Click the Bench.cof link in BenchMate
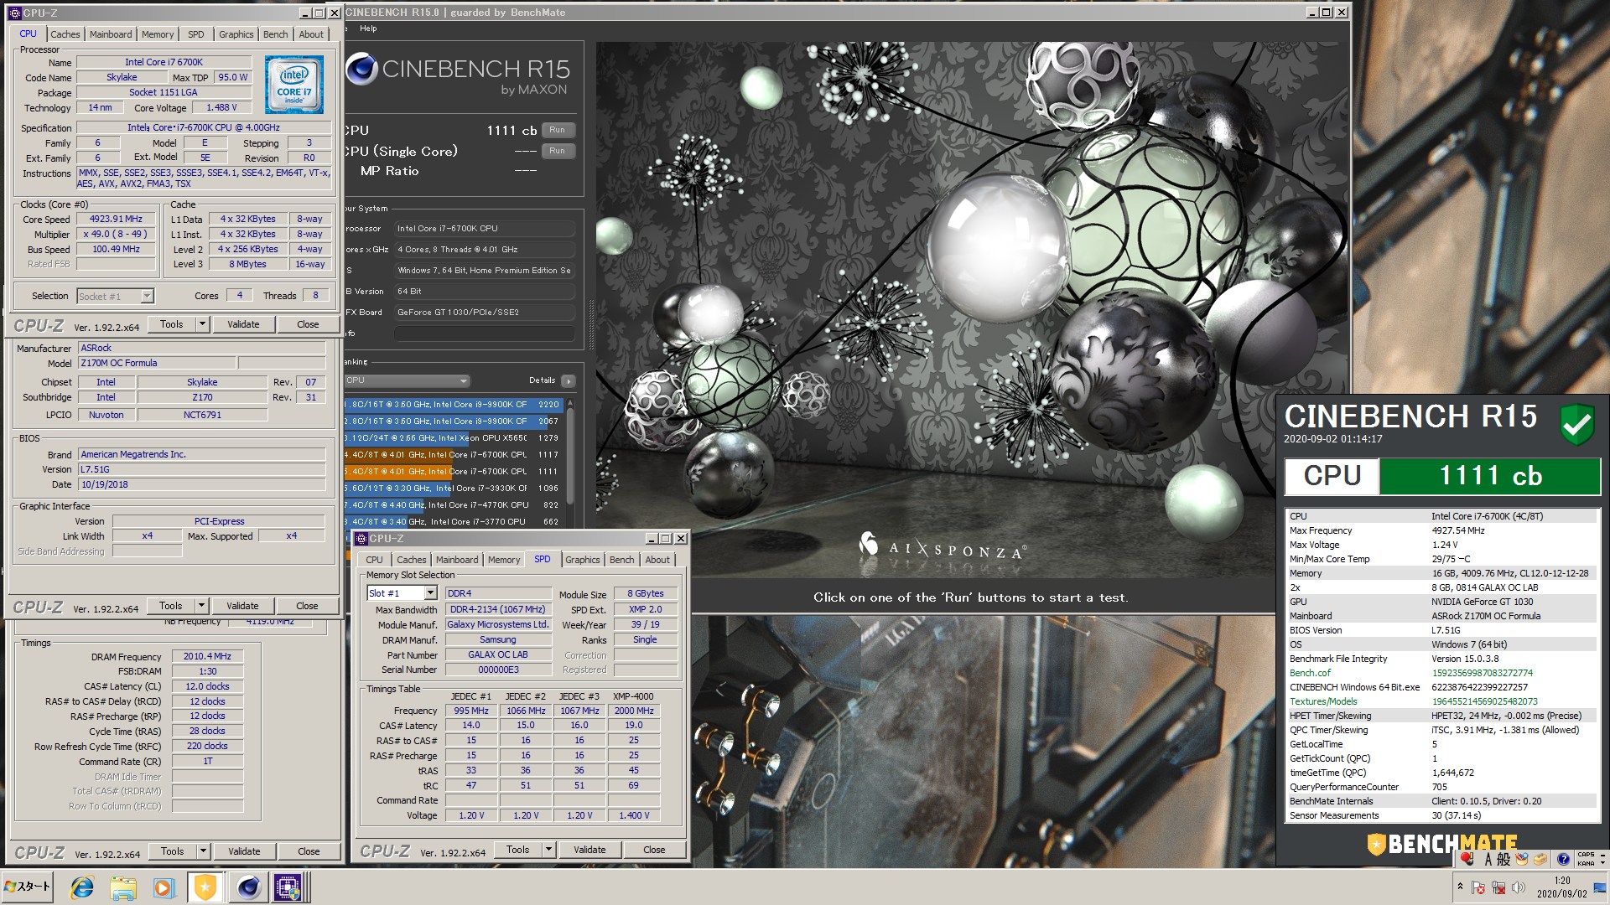 tap(1310, 673)
